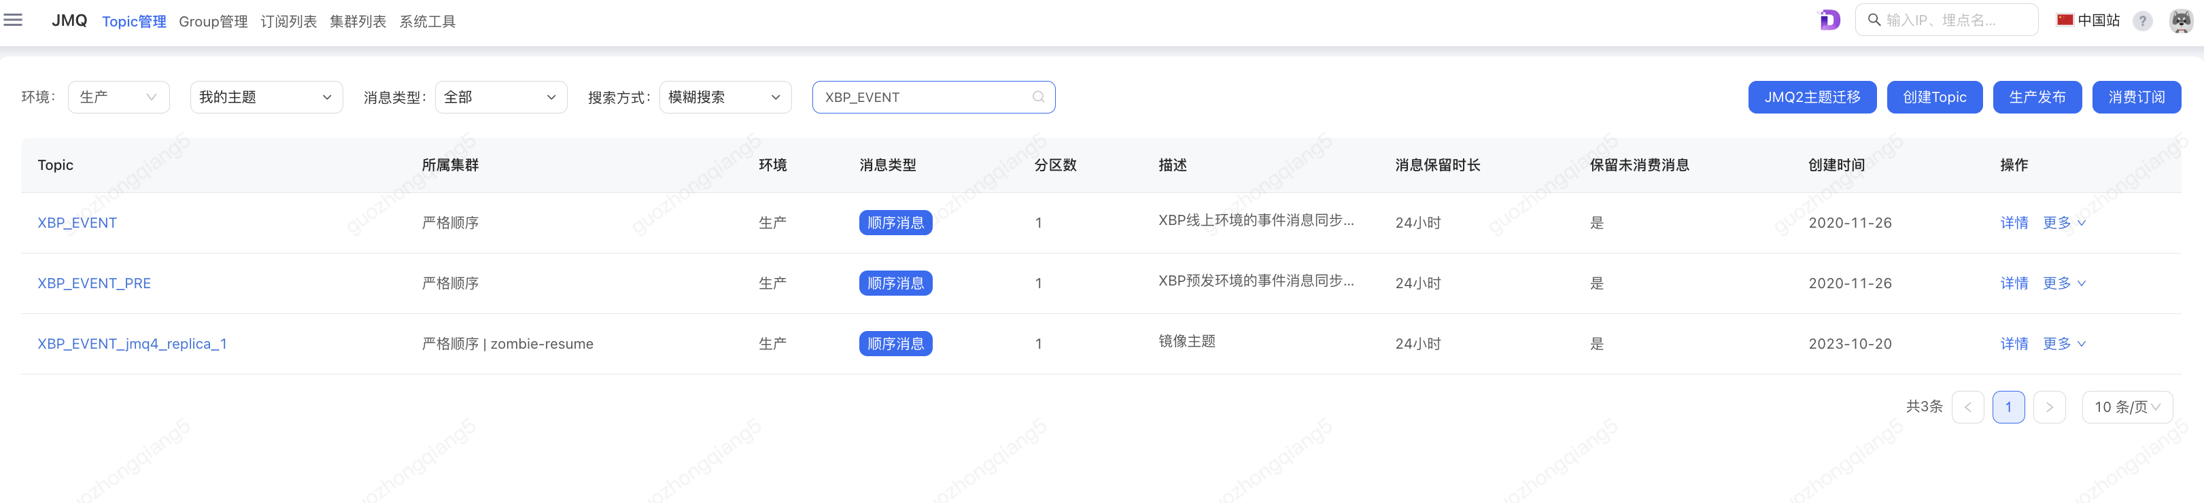Image resolution: width=2204 pixels, height=503 pixels.
Task: Go to previous page arrow
Action: point(1968,407)
